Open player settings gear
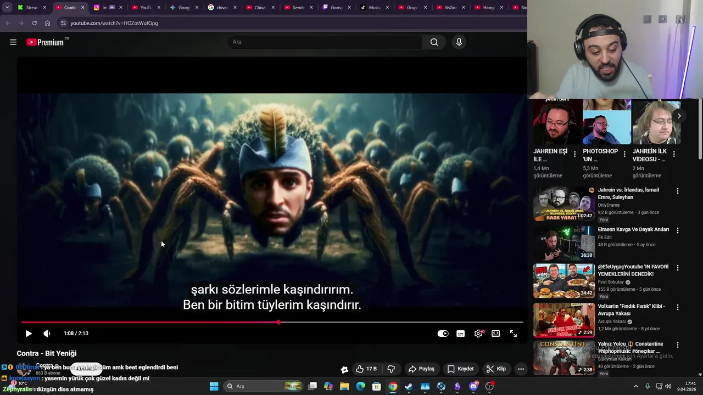 pyautogui.click(x=478, y=334)
